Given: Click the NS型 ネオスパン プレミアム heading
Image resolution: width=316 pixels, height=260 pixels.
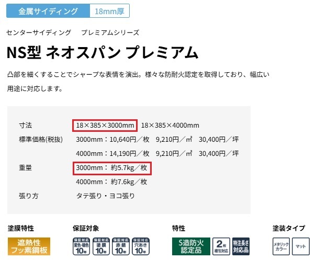Looking at the screenshot, I should click(x=103, y=52).
